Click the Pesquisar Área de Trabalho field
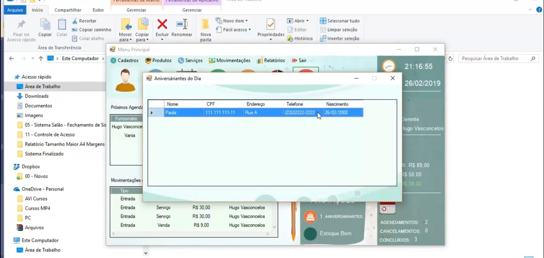This screenshot has height=258, width=544. (498, 58)
